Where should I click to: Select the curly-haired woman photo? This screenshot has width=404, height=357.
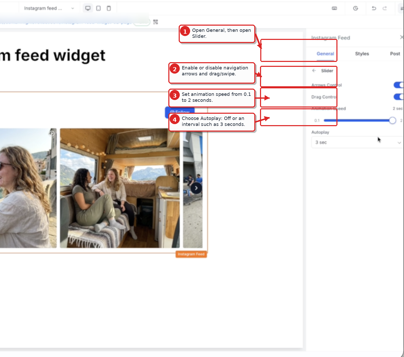(28, 188)
